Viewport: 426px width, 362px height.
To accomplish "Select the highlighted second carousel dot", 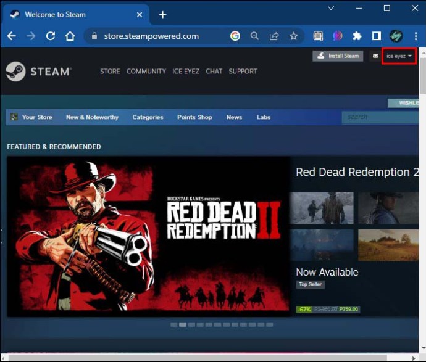I will [x=183, y=324].
